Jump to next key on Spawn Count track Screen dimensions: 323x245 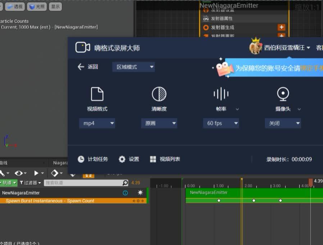pyautogui.click(x=142, y=201)
